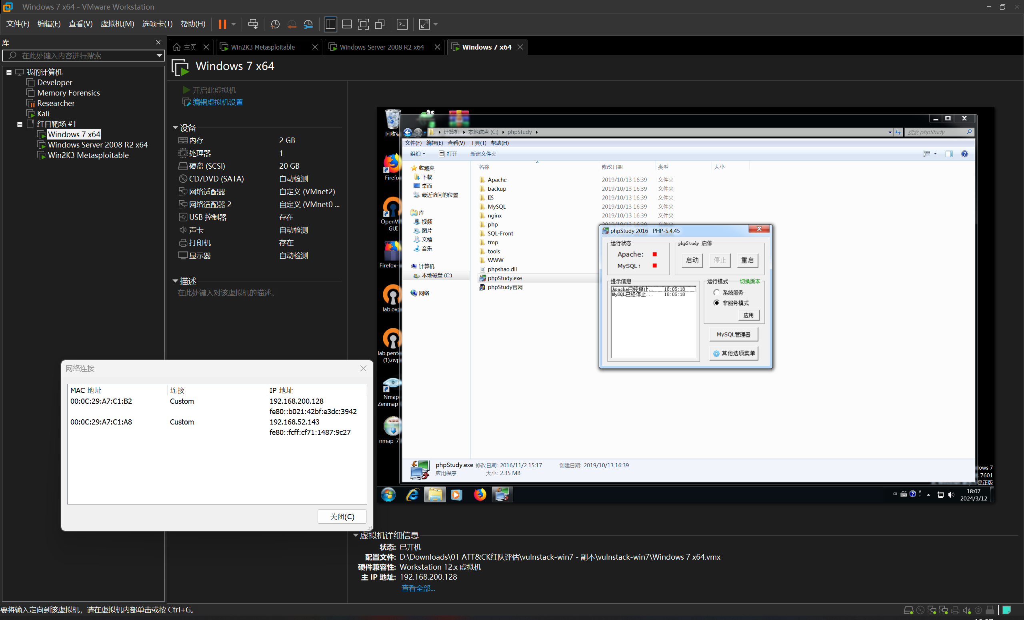
Task: Collapse the 红日靶场 #1 folder node
Action: pos(20,124)
